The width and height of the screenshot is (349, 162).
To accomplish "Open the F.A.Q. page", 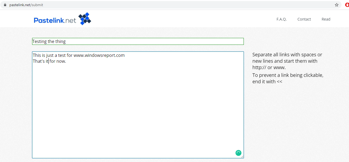I will tap(282, 19).
